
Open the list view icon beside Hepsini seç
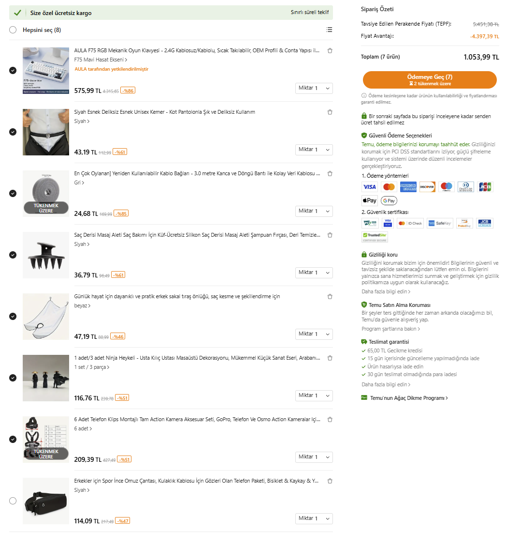pos(329,30)
